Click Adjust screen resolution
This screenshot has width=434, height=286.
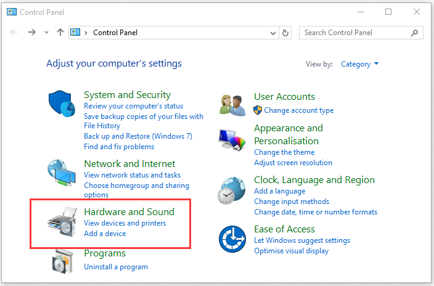point(293,163)
